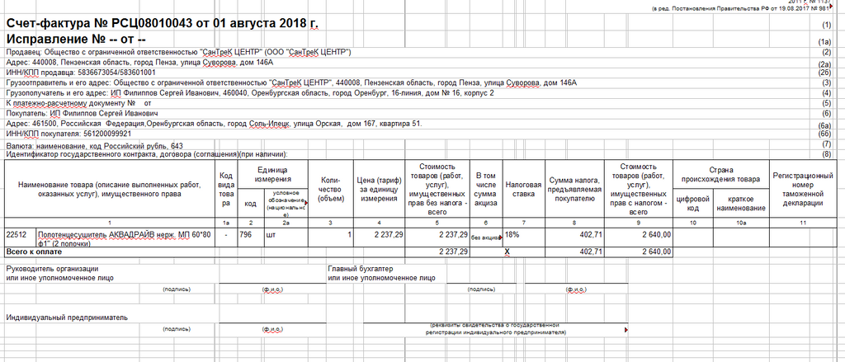Click the item code cell '22512'

click(x=20, y=237)
